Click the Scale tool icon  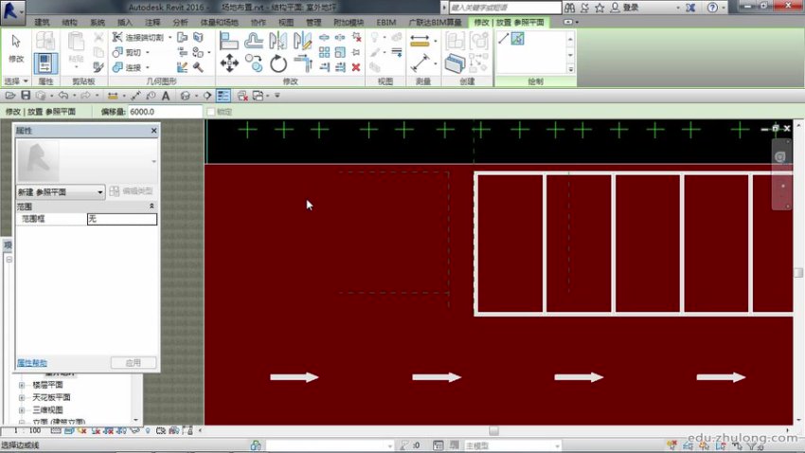pyautogui.click(x=340, y=52)
